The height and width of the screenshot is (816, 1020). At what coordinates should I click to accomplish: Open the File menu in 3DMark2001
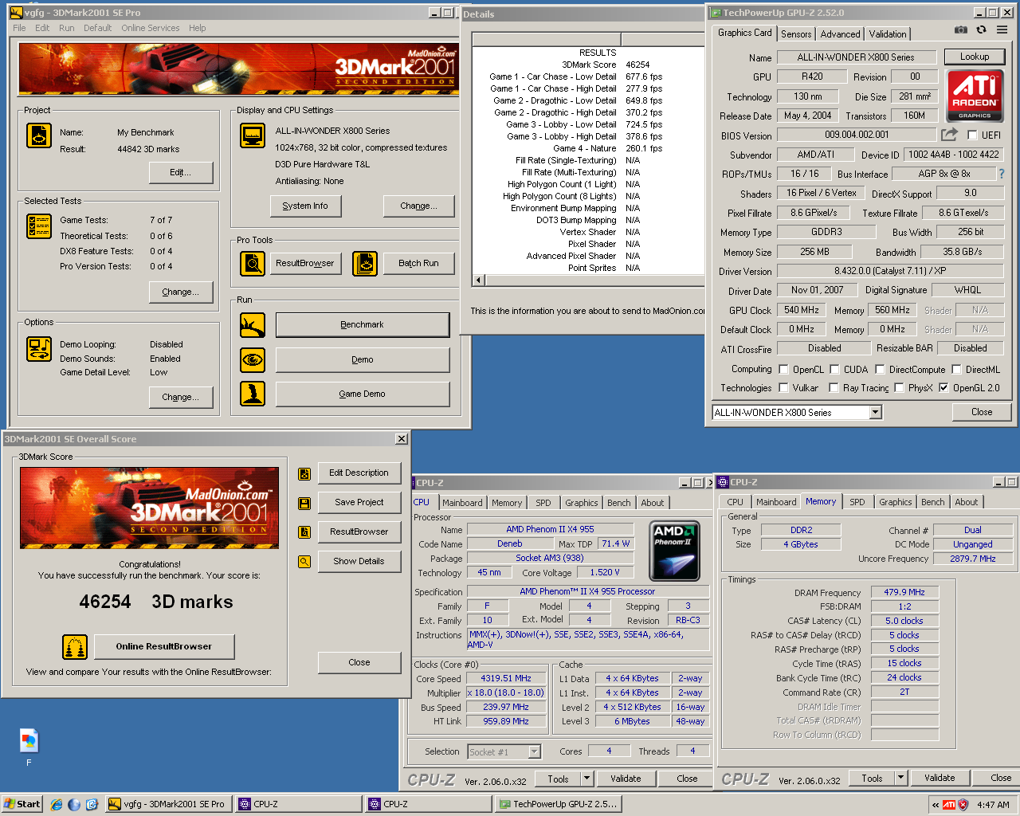[19, 28]
